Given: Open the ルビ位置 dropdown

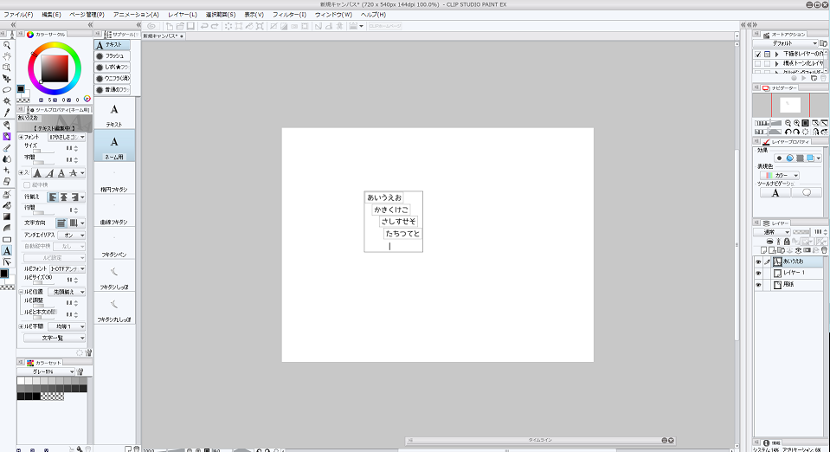Looking at the screenshot, I should (67, 292).
